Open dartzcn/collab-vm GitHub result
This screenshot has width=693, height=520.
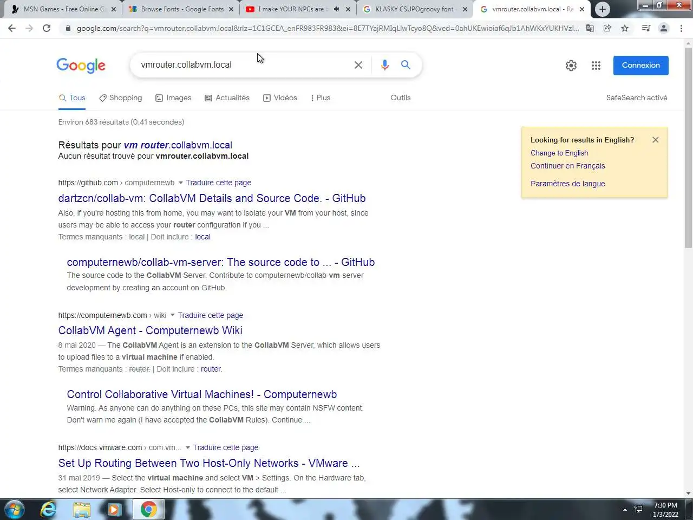[212, 198]
